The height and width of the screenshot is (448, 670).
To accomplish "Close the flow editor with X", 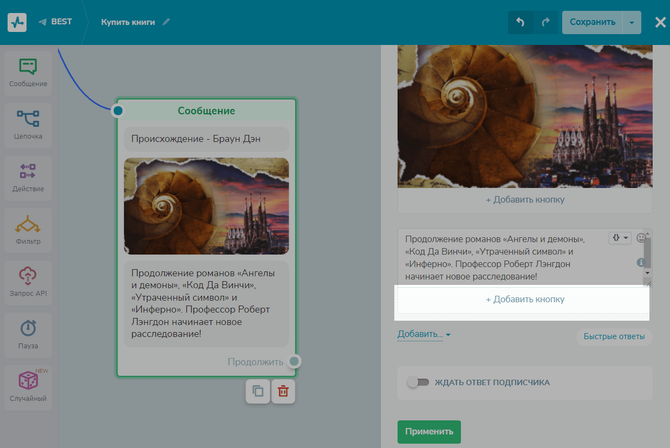I will click(660, 22).
